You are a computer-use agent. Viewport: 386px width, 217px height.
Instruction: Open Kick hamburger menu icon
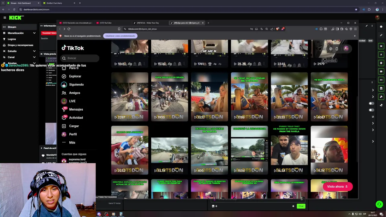pyautogui.click(x=5, y=18)
